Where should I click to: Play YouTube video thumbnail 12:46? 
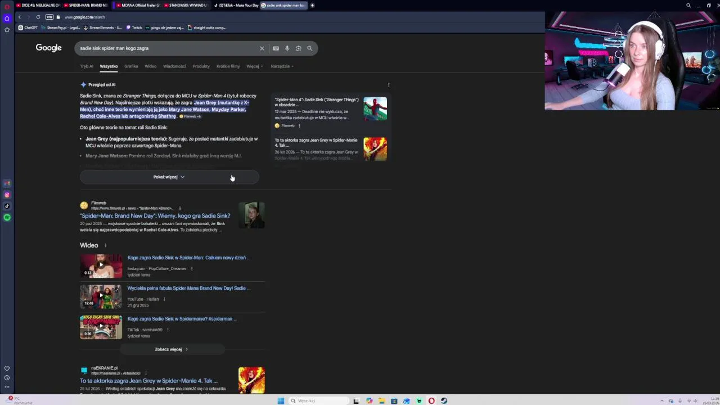[x=101, y=296]
